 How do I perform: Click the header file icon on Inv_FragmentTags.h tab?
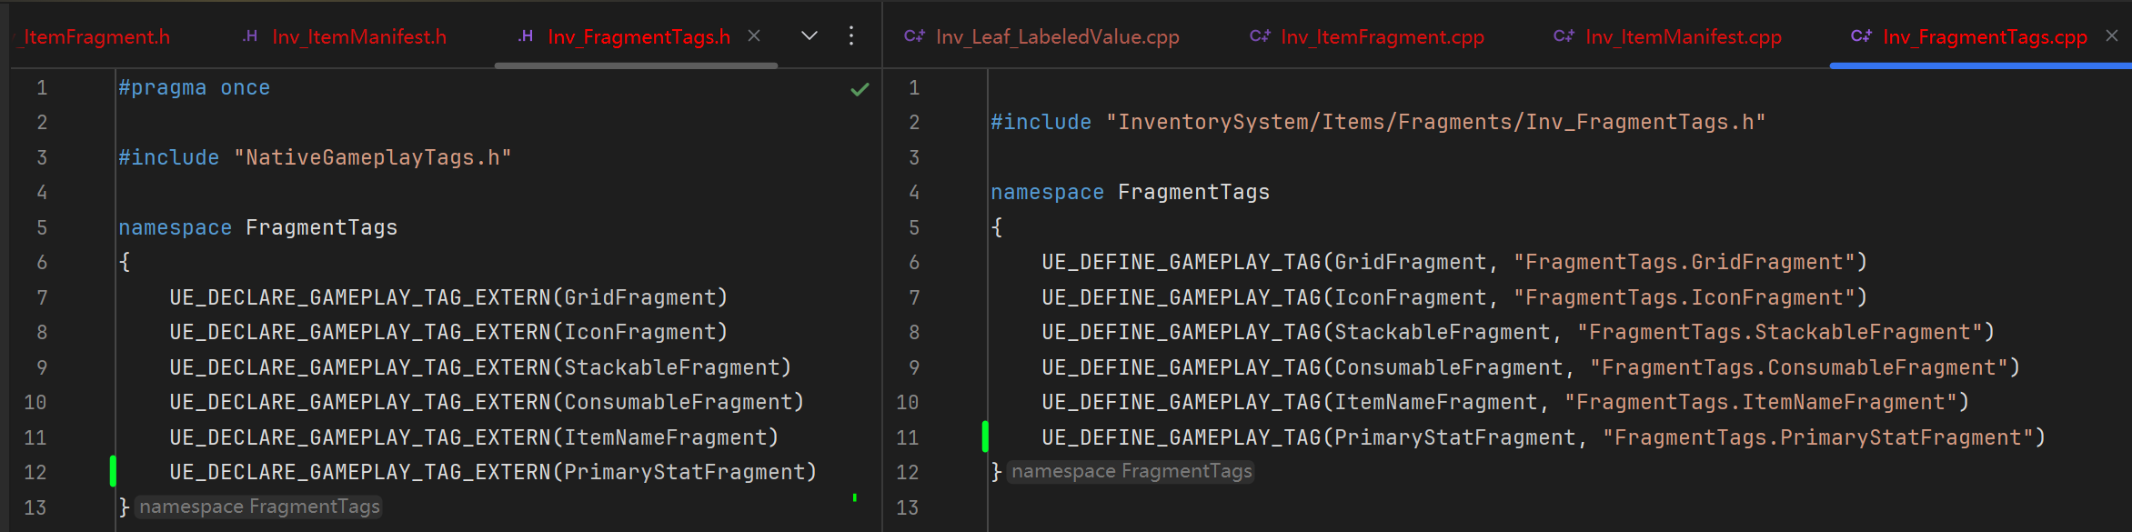click(x=526, y=36)
